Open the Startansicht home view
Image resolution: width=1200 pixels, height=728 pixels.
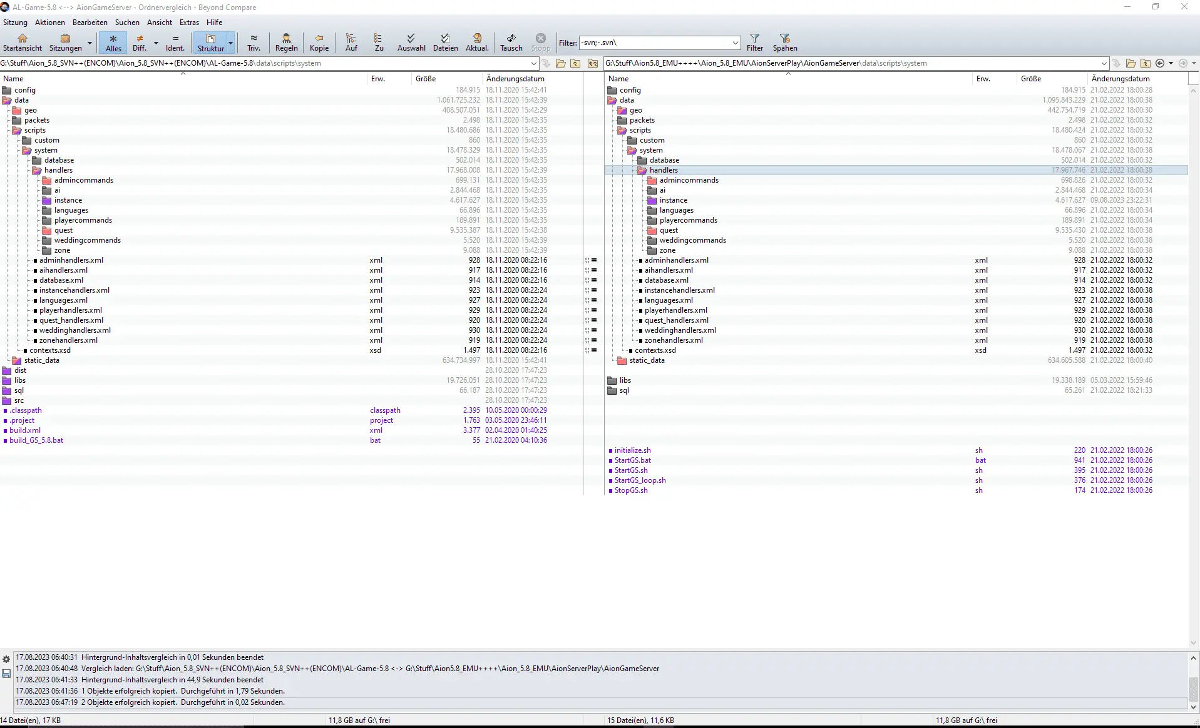23,43
